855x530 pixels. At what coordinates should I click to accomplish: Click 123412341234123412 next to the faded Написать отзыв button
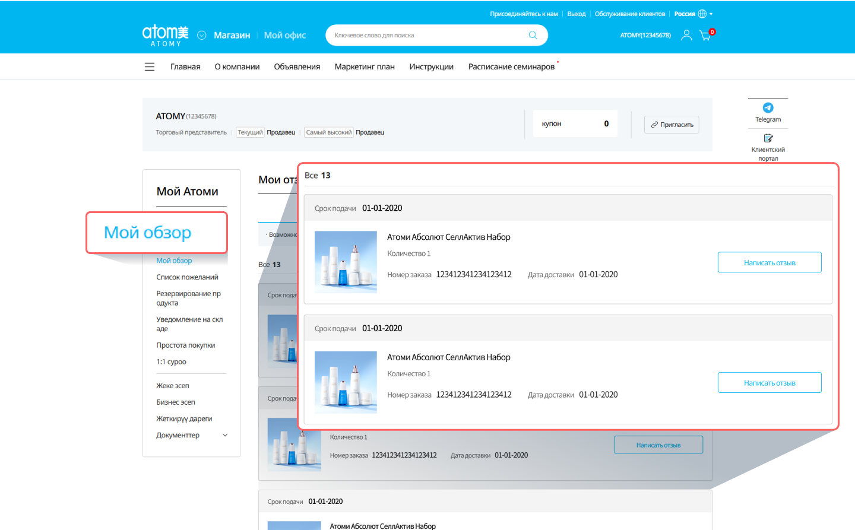click(x=404, y=455)
